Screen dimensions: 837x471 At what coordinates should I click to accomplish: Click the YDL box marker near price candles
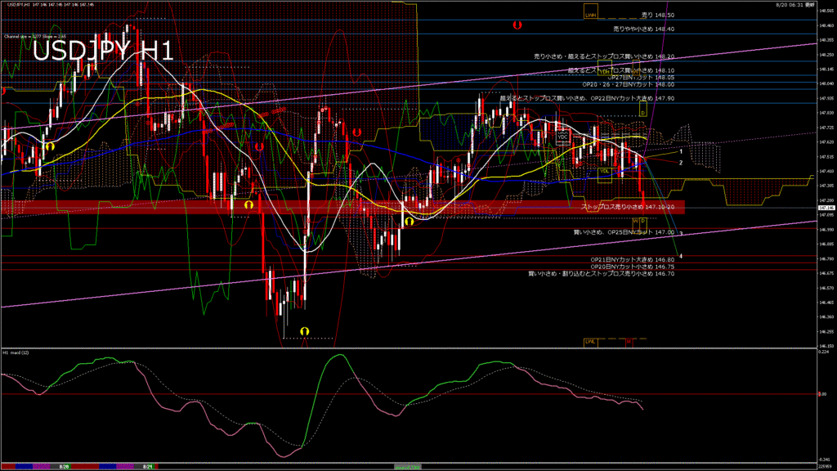(x=604, y=171)
